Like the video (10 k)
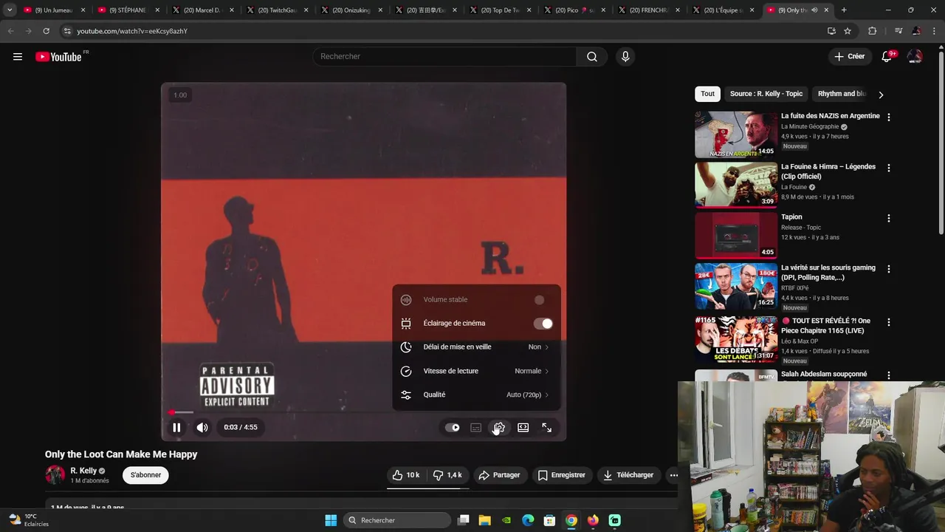Image resolution: width=945 pixels, height=532 pixels. click(x=406, y=475)
